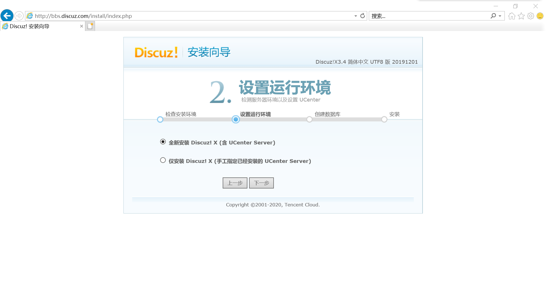The height and width of the screenshot is (290, 546).
Task: Click the 设置运行环境 step label
Action: point(255,114)
